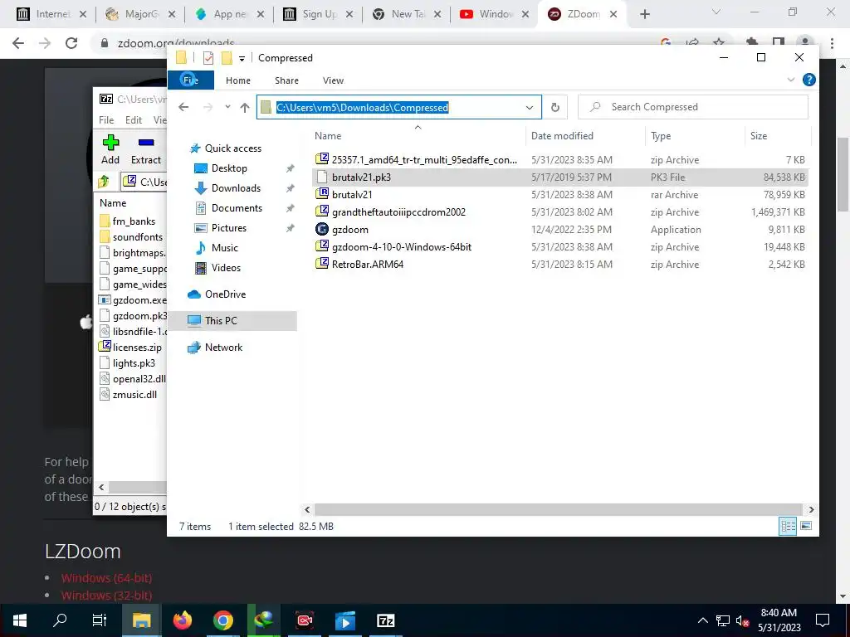Open 7-Zip from the taskbar
The height and width of the screenshot is (637, 850).
[385, 620]
